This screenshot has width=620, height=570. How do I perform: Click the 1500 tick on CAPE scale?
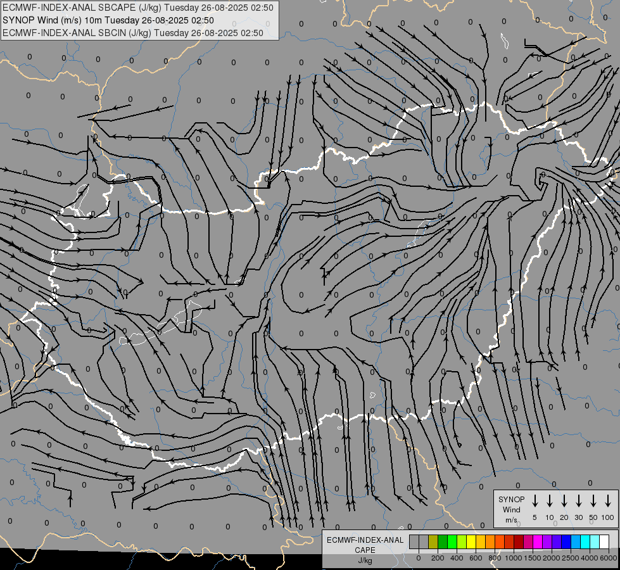pos(533,558)
